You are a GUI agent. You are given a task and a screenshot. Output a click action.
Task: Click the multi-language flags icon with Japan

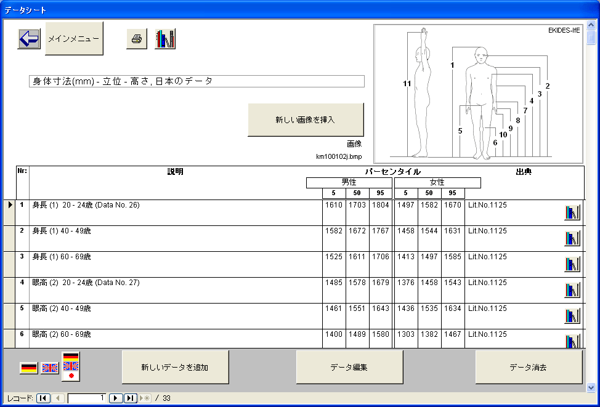(x=71, y=366)
